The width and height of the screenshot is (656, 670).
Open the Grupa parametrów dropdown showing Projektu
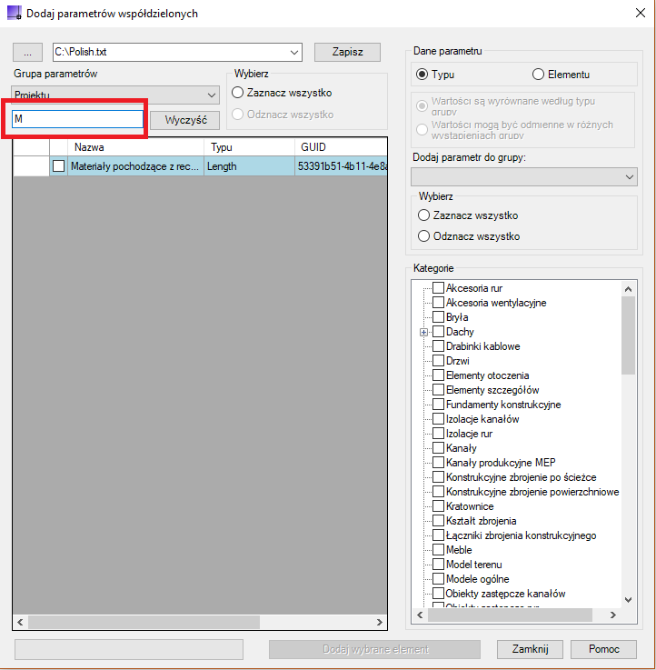pos(115,95)
